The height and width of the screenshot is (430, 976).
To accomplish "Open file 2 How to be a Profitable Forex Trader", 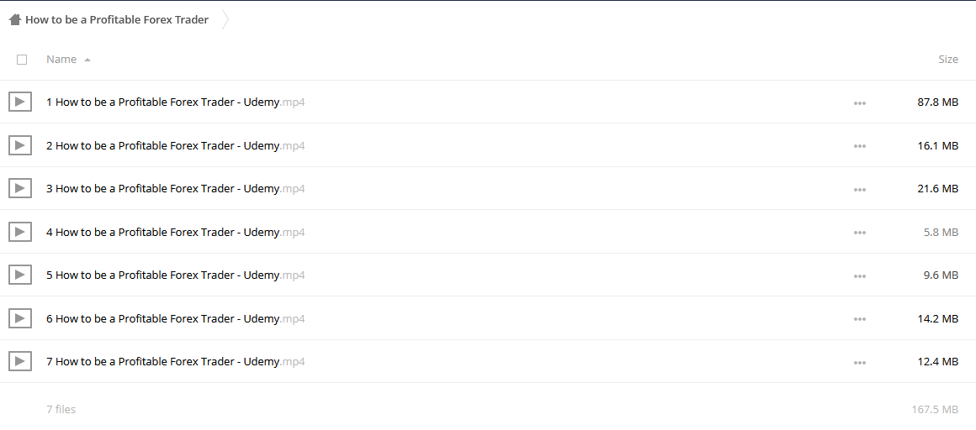I will pos(176,145).
